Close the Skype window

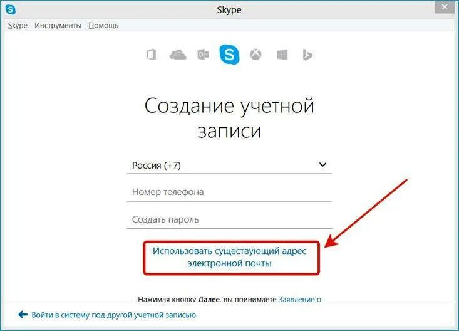[x=445, y=7]
